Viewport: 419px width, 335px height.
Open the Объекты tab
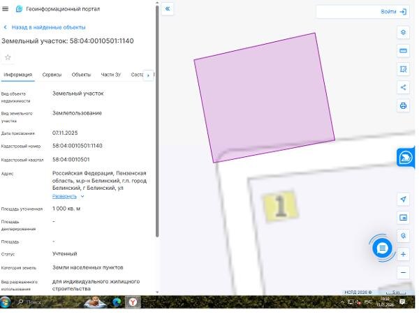coord(81,75)
